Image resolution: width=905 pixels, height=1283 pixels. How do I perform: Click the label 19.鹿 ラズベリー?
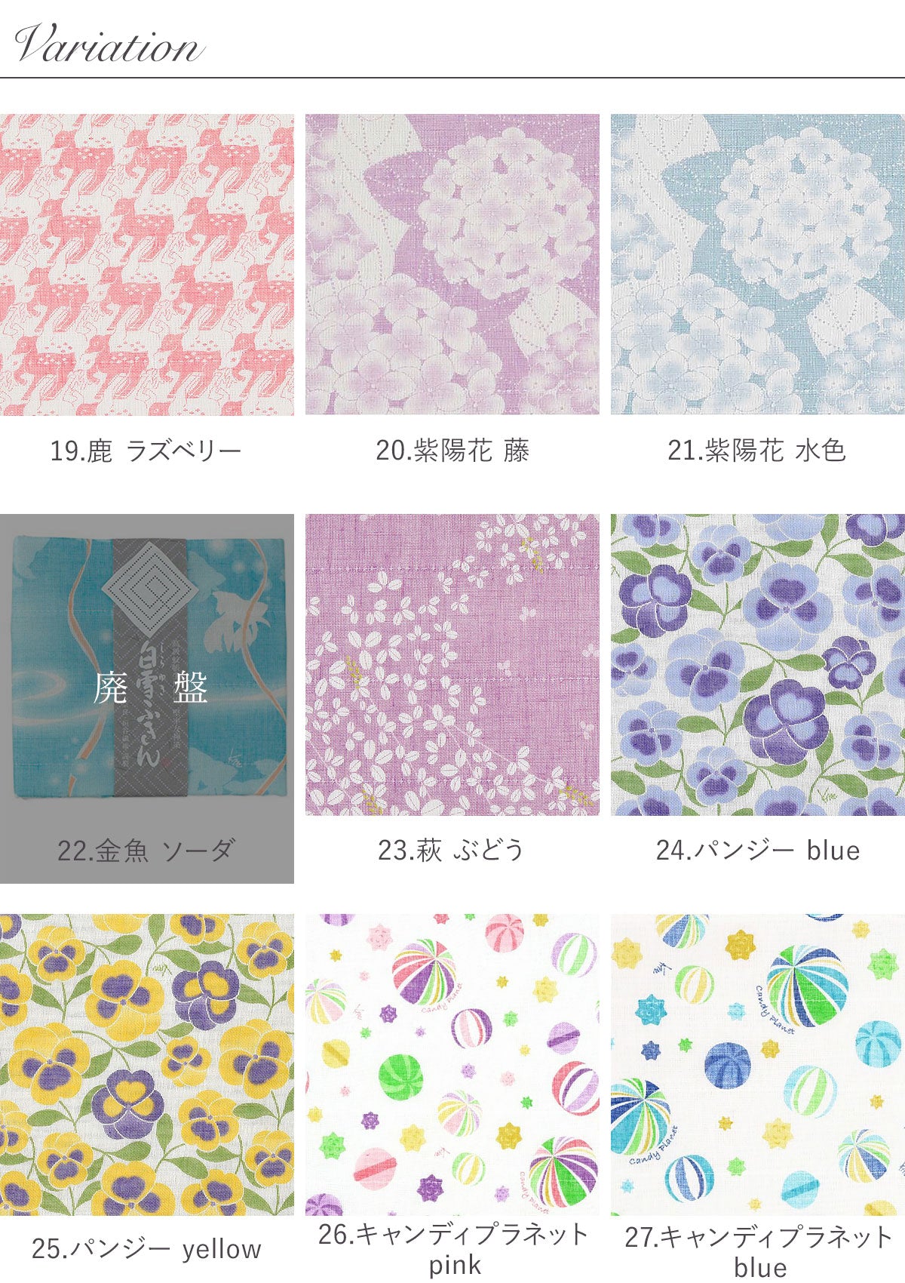[146, 451]
